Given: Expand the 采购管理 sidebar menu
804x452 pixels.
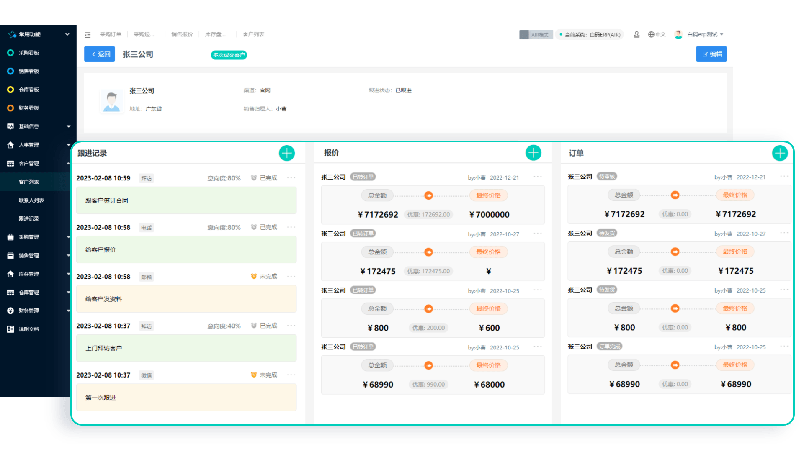Looking at the screenshot, I should tap(68, 237).
